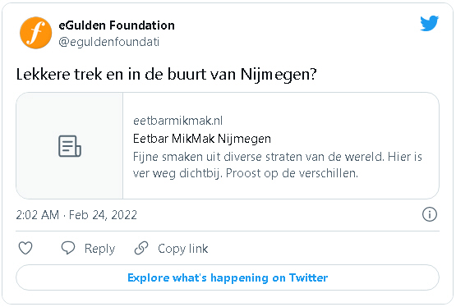Click the 2:02 AM time text
Image resolution: width=456 pixels, height=307 pixels.
pos(38,215)
